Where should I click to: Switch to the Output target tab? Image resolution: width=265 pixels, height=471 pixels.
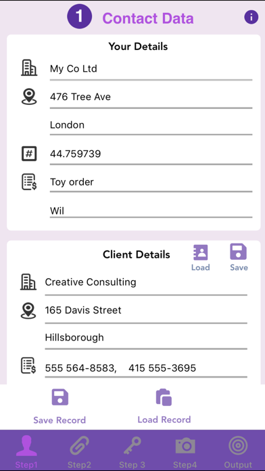tap(238, 452)
